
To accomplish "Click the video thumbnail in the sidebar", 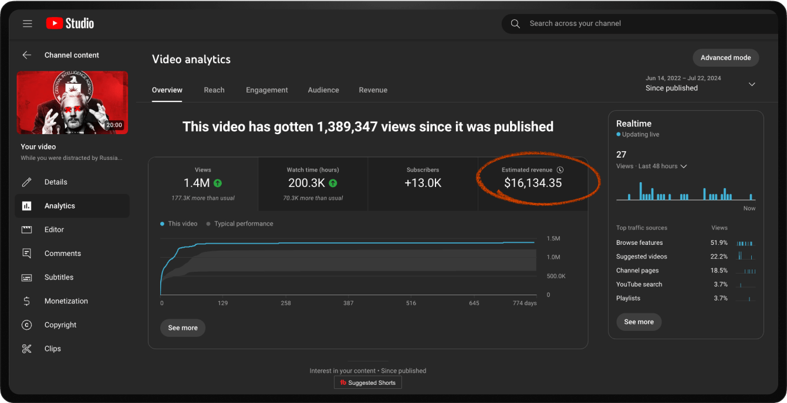I will [72, 103].
